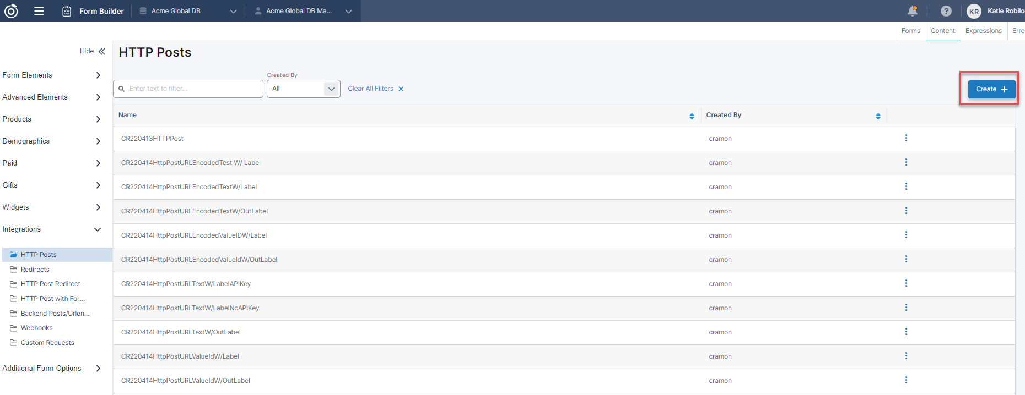
Task: Sort the list by Name column
Action: click(692, 116)
